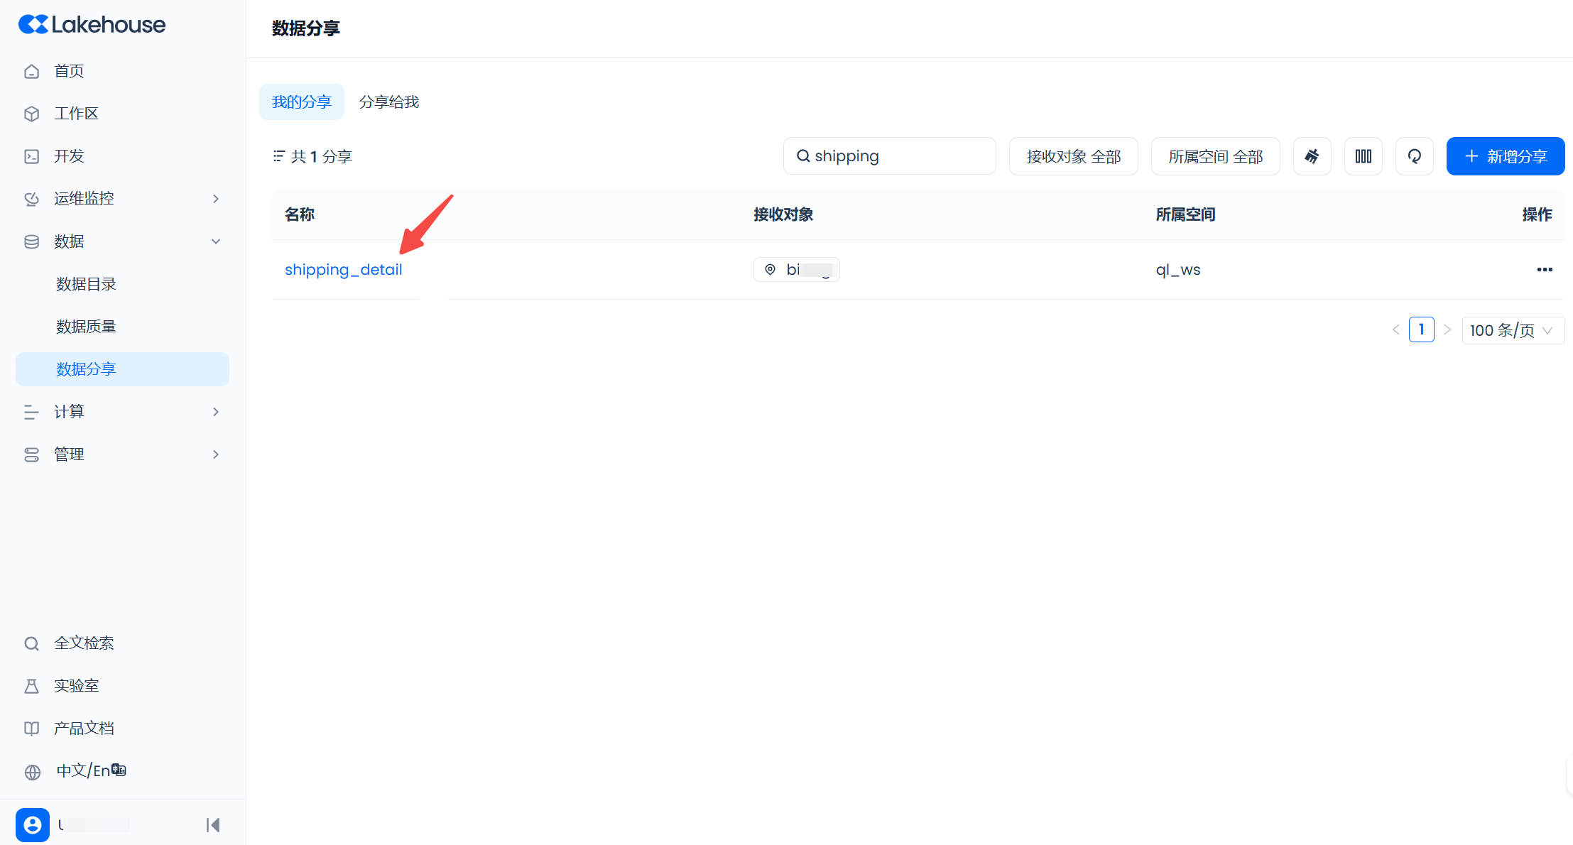1573x845 pixels.
Task: Open the 所属空间 filter dropdown
Action: (x=1215, y=156)
